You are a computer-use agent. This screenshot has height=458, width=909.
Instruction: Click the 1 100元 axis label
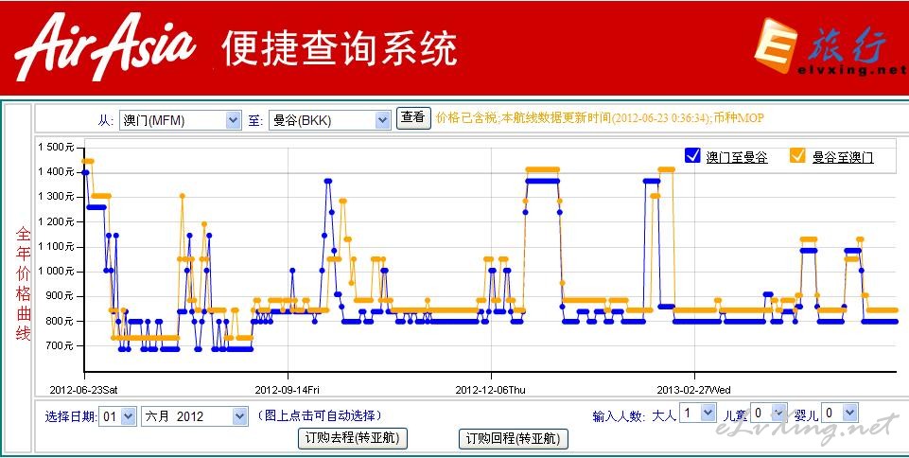point(56,246)
